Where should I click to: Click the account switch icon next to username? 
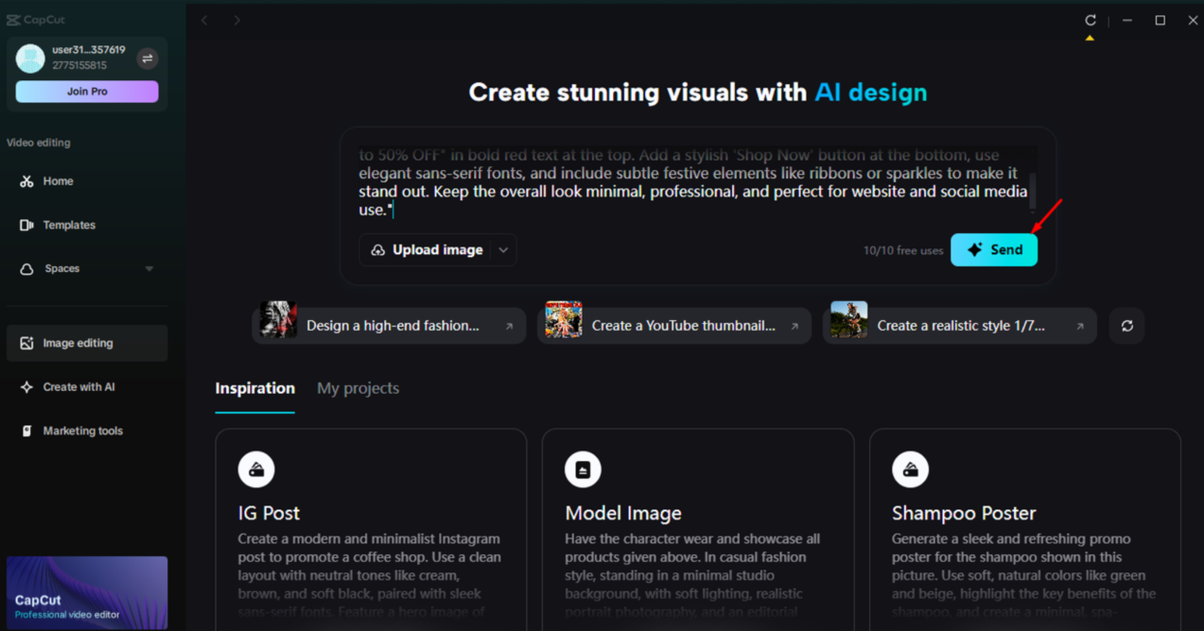[147, 58]
